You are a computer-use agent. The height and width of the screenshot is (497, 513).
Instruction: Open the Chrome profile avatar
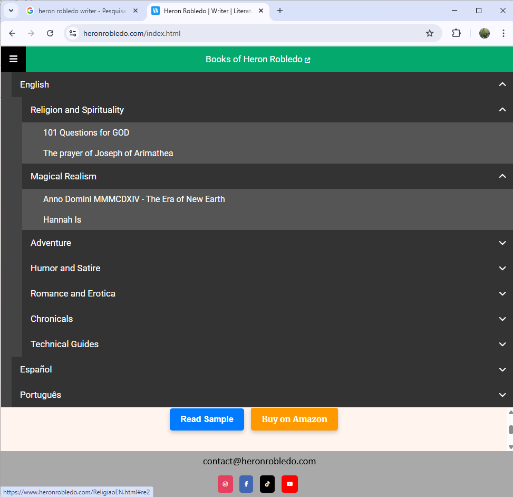tap(484, 33)
